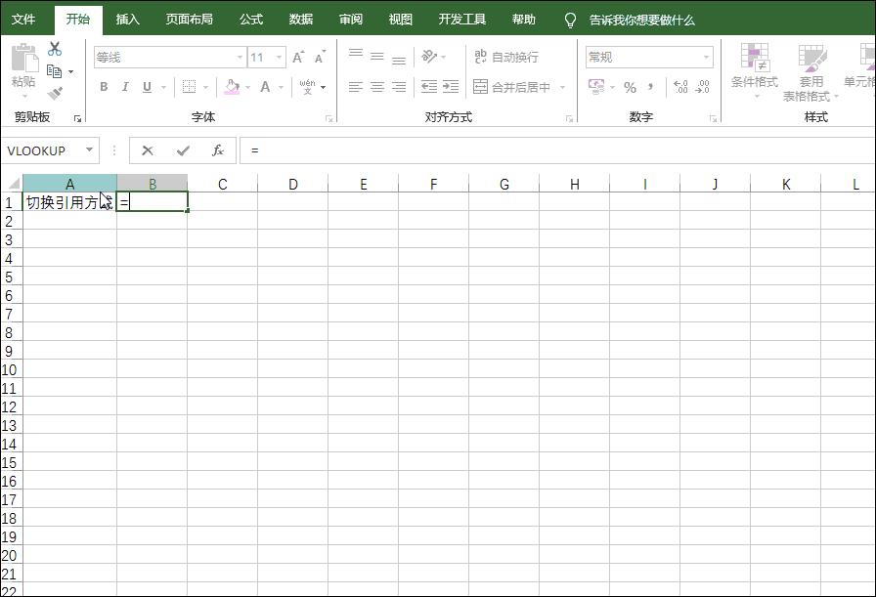This screenshot has width=876, height=597.
Task: Open the 公式 ribbon tab
Action: tap(249, 18)
